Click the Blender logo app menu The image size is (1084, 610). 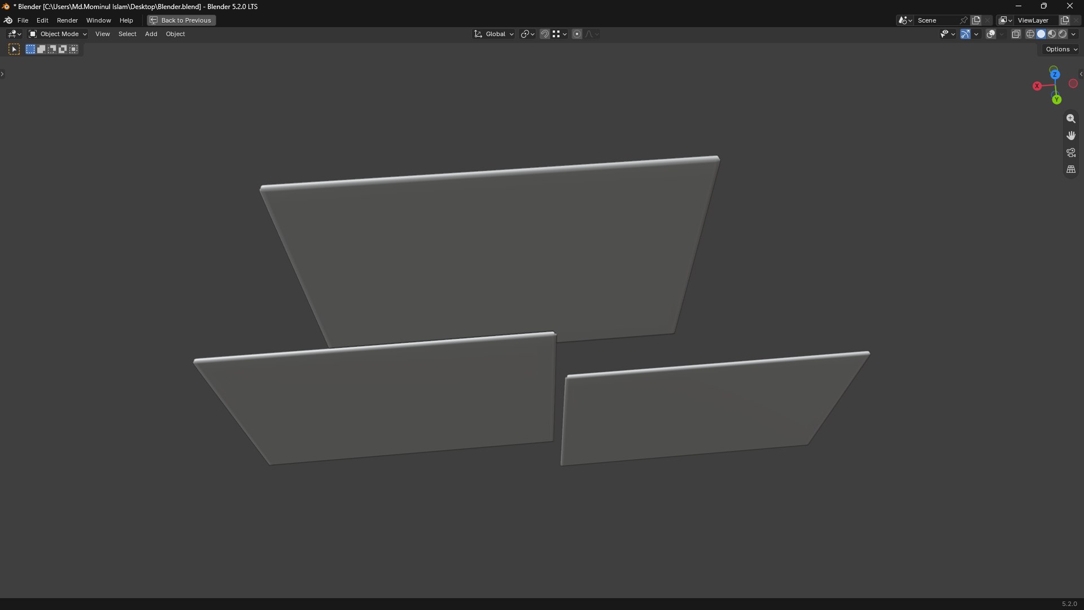[x=8, y=20]
